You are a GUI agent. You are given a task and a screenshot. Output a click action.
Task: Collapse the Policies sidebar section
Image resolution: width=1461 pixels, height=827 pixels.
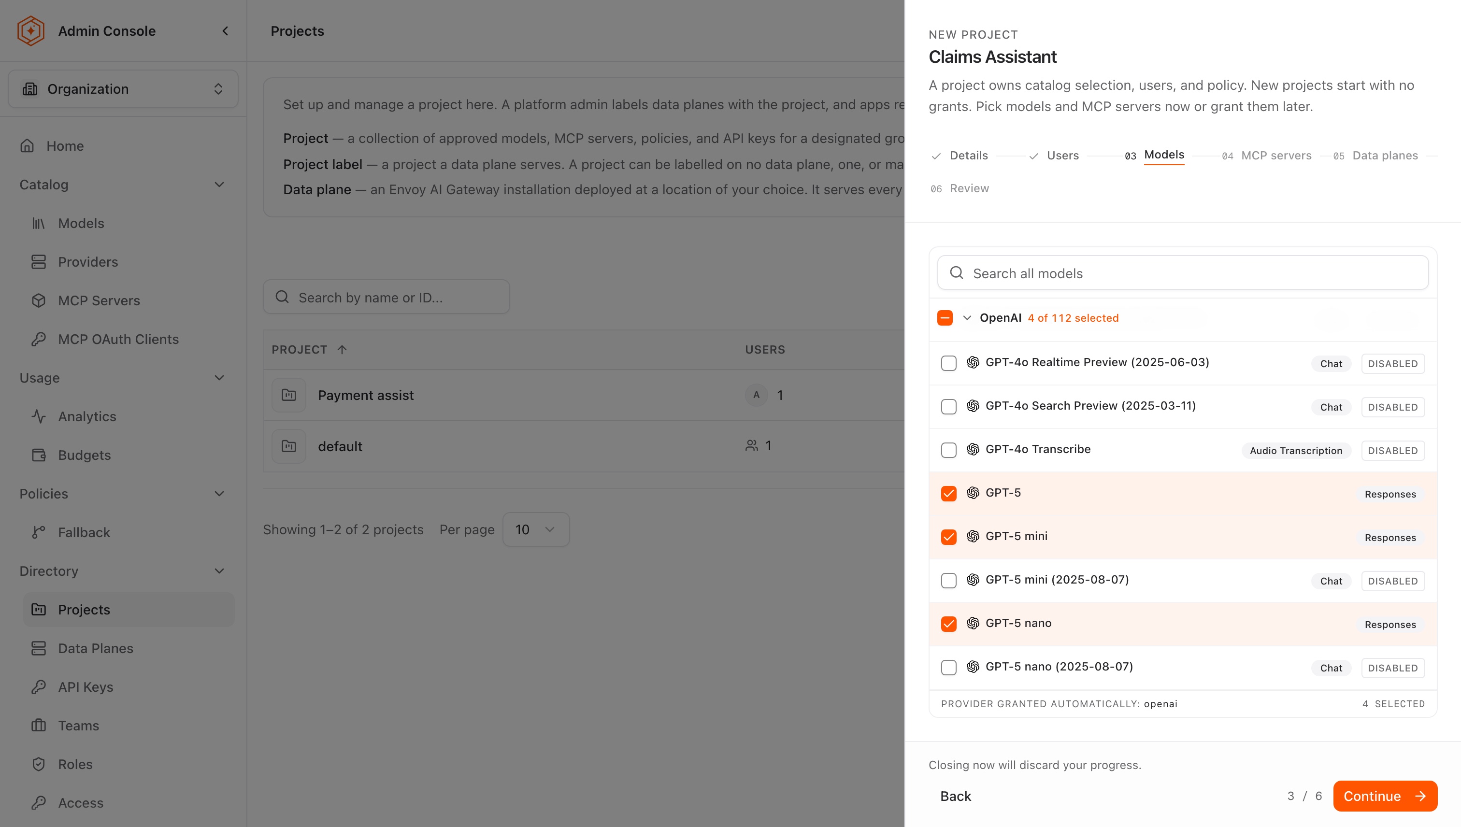coord(219,494)
